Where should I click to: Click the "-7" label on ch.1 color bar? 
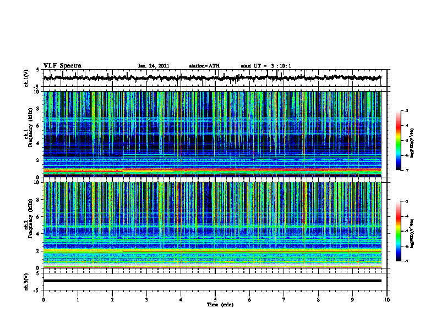coord(406,170)
